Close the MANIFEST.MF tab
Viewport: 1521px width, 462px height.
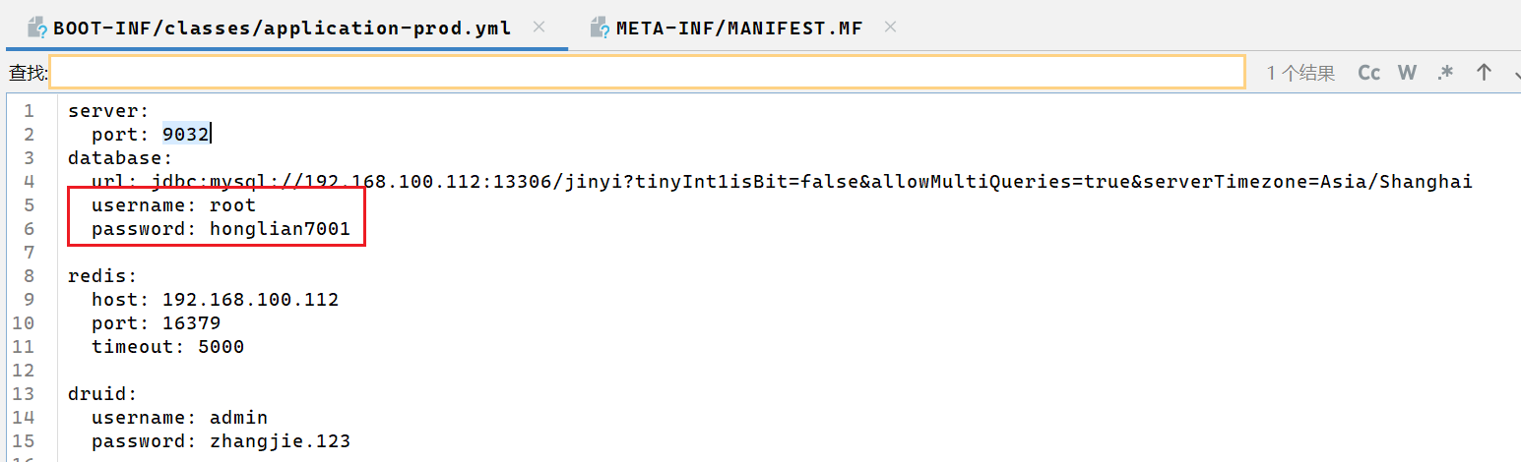pyautogui.click(x=890, y=28)
